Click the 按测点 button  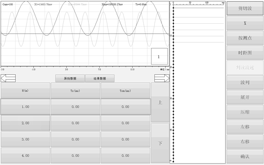tap(245, 38)
